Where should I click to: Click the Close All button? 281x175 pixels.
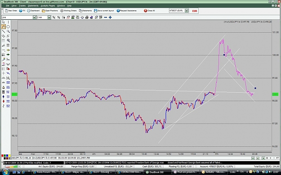[149, 11]
